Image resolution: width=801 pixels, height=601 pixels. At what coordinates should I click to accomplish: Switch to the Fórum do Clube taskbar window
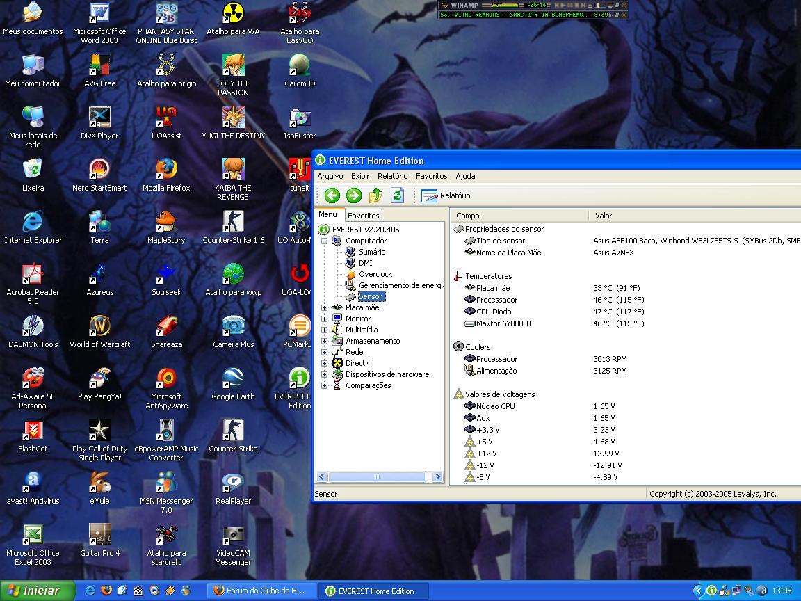tap(260, 591)
